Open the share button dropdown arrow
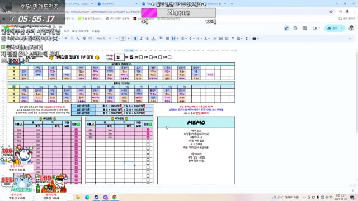This screenshot has height=201, width=358. 342,28
